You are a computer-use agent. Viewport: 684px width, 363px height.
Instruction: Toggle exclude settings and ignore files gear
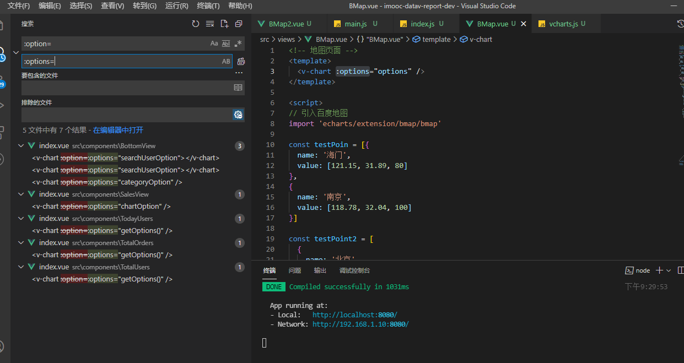pyautogui.click(x=238, y=115)
